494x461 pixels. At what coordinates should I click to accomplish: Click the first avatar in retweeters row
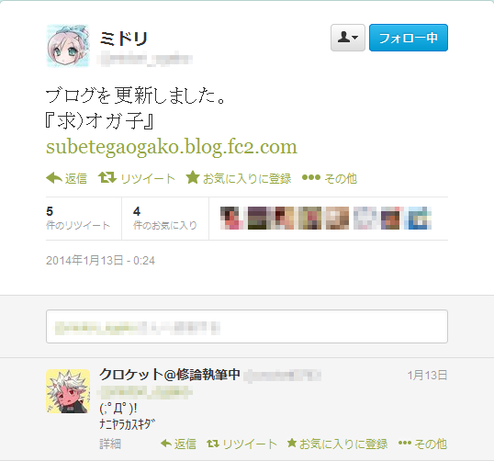tap(231, 218)
